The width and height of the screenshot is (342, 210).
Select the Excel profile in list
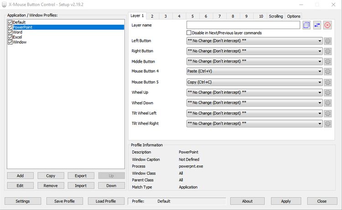[x=17, y=37]
